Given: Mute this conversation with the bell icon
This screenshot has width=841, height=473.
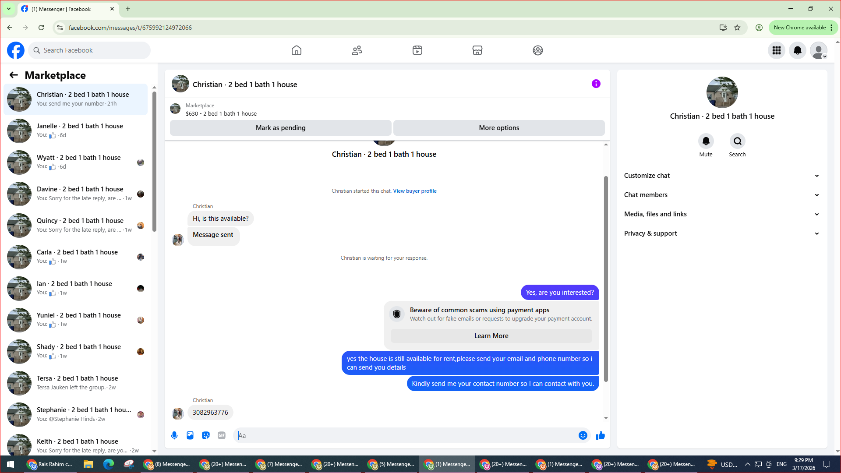Looking at the screenshot, I should coord(706,141).
